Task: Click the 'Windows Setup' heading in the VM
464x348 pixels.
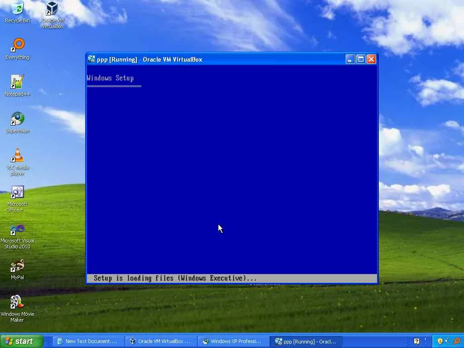Action: pos(110,78)
